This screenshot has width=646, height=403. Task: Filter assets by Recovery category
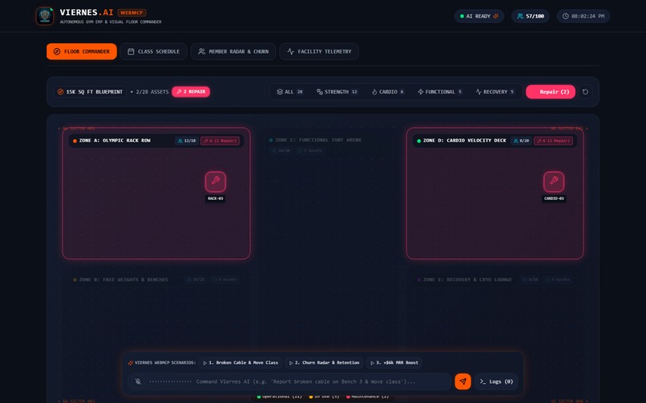tap(495, 92)
